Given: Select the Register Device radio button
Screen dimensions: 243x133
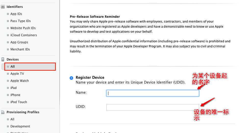Looking at the screenshot, I should coord(71,78).
